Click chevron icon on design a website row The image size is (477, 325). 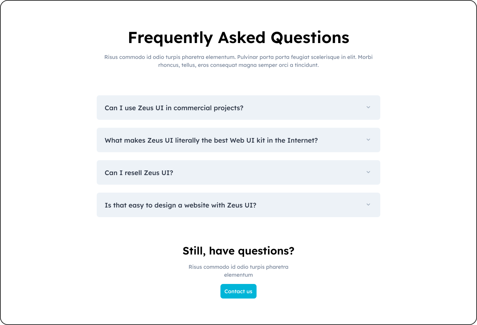click(368, 205)
